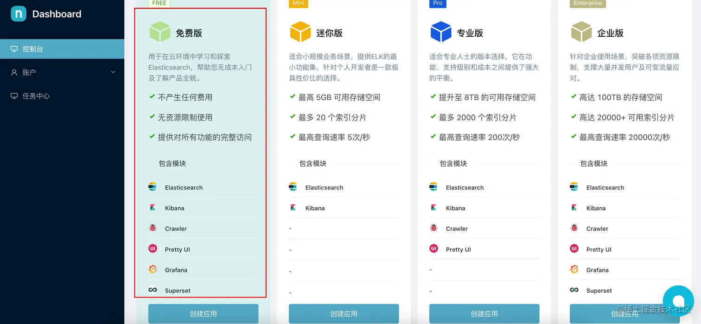
Task: Click the Crawler bug icon in 免费版
Action: [153, 228]
